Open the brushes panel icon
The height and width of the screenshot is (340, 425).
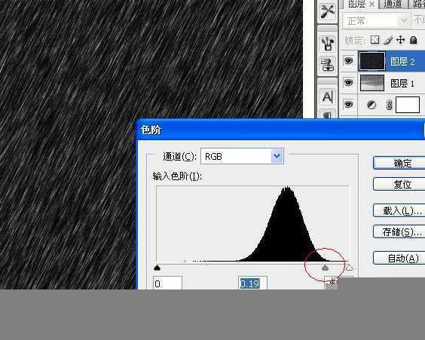pyautogui.click(x=328, y=44)
